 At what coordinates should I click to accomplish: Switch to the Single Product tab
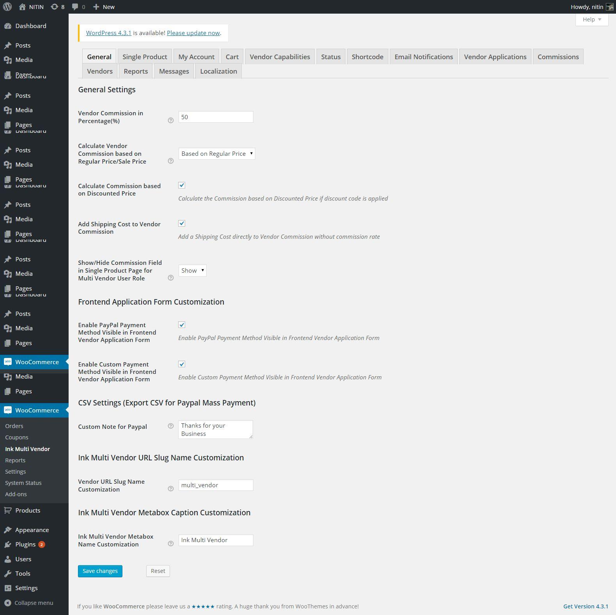tap(145, 57)
